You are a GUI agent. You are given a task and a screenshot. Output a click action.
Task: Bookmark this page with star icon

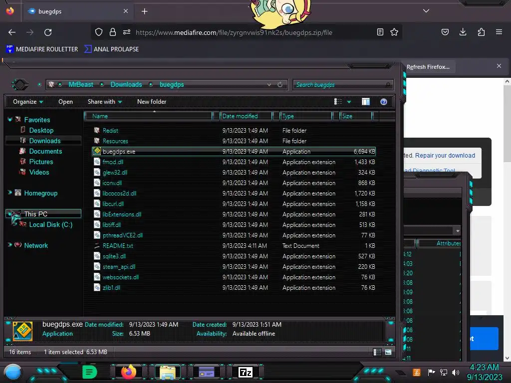tap(394, 32)
